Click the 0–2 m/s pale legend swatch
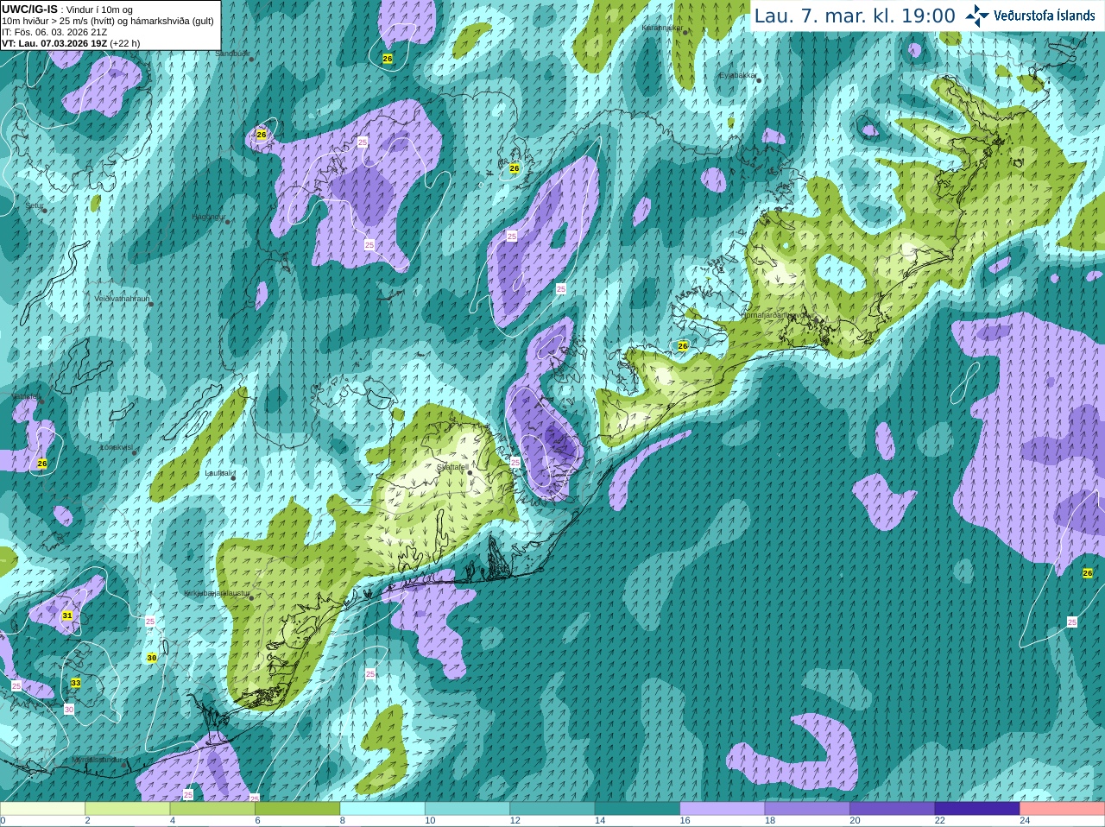This screenshot has width=1105, height=827. (42, 809)
